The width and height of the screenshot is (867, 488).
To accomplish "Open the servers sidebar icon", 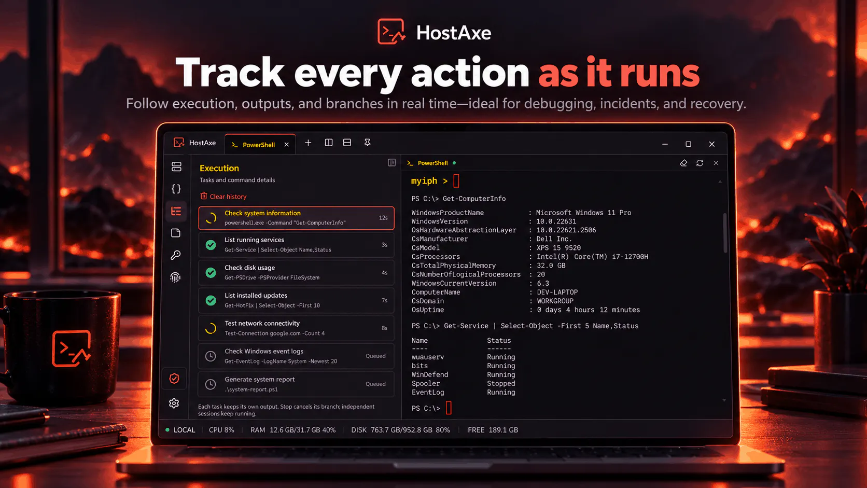I will (x=176, y=166).
